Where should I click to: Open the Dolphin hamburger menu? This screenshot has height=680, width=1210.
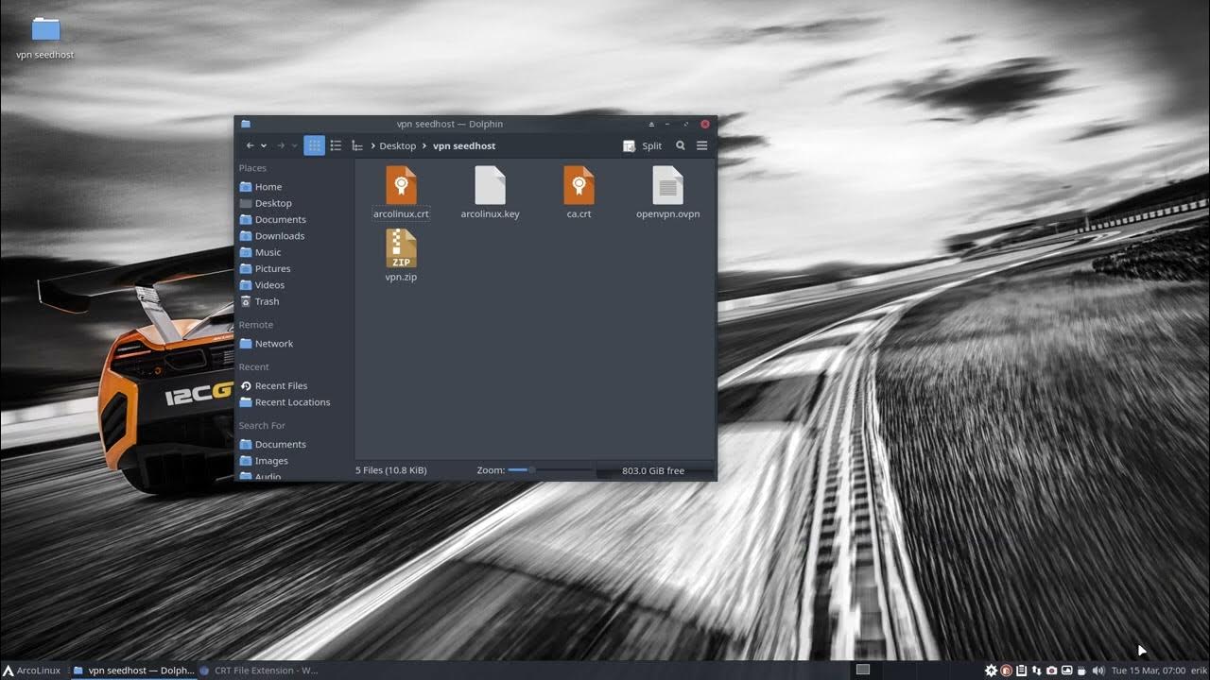[701, 145]
